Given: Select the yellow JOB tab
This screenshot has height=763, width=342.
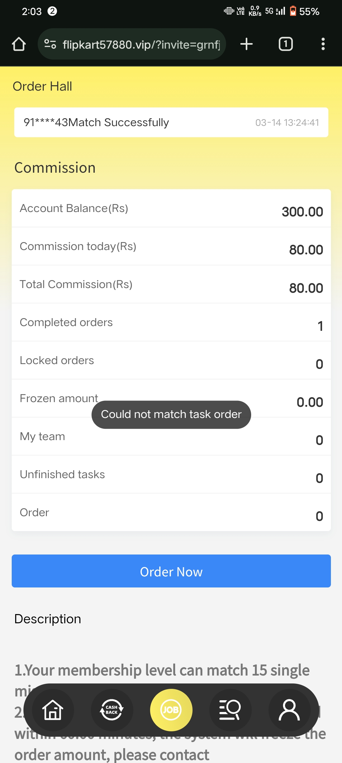Looking at the screenshot, I should point(171,710).
